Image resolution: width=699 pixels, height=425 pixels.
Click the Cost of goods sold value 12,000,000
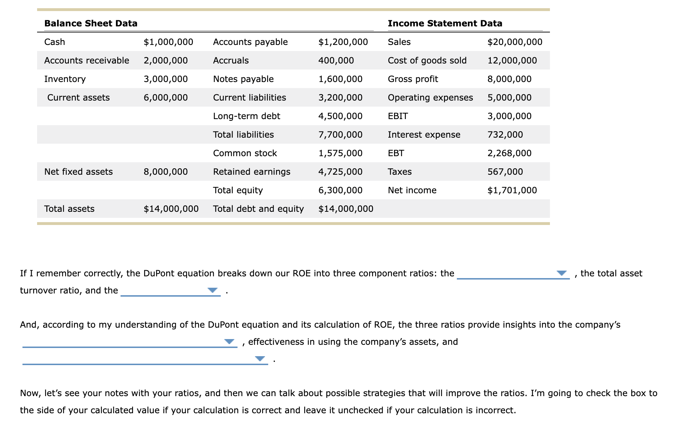coord(512,61)
